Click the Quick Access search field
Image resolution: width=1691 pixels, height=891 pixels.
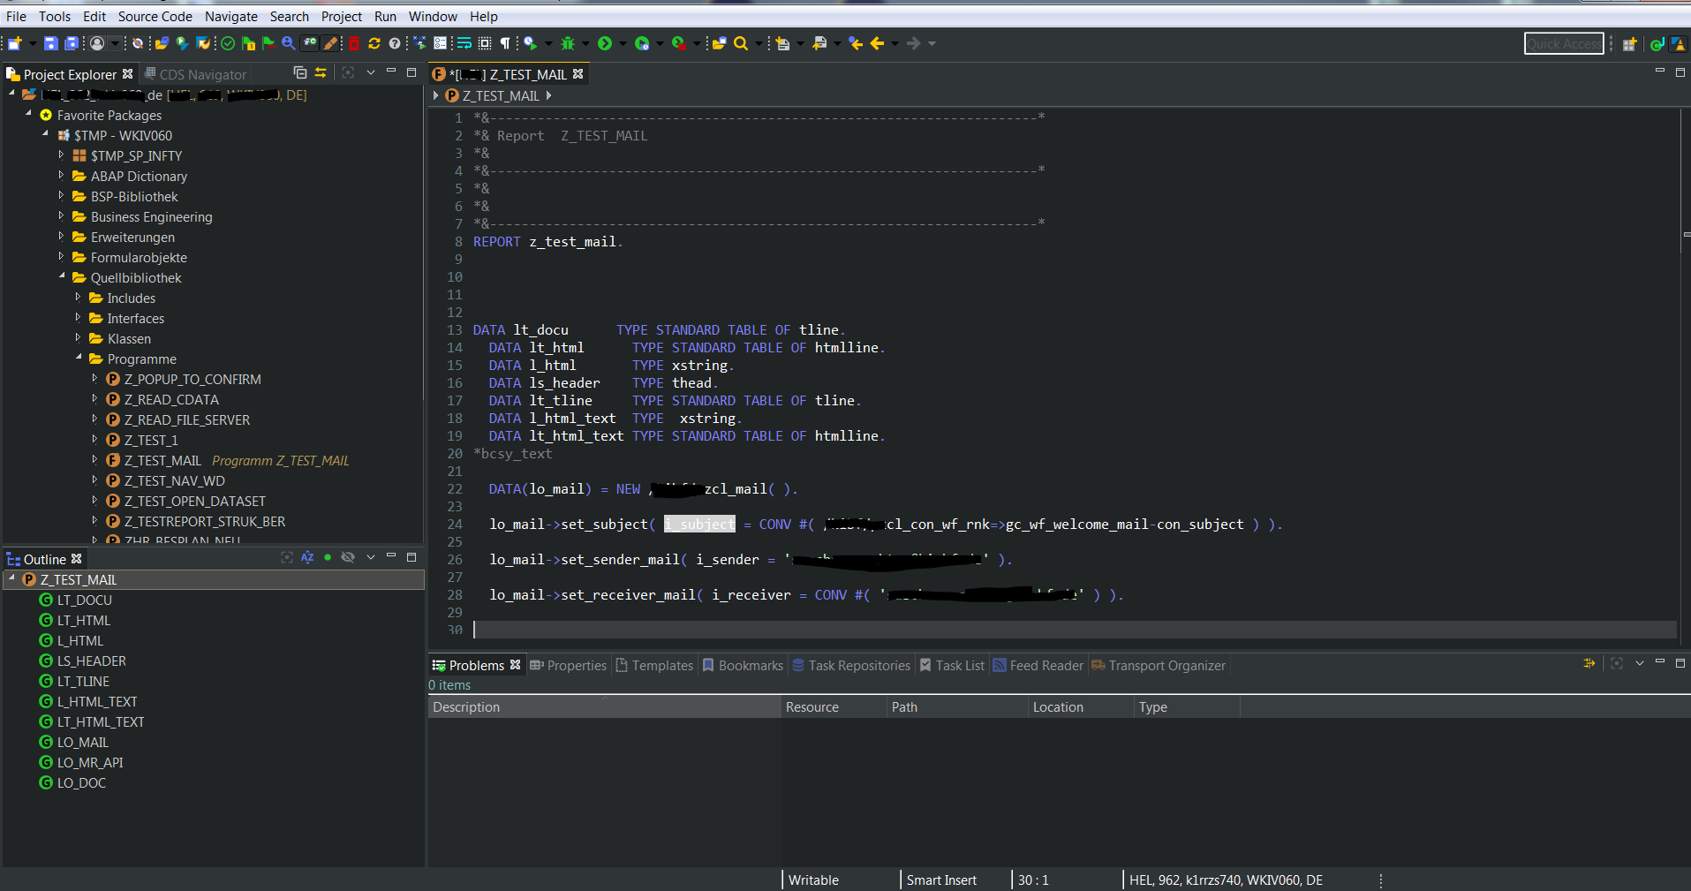point(1563,44)
